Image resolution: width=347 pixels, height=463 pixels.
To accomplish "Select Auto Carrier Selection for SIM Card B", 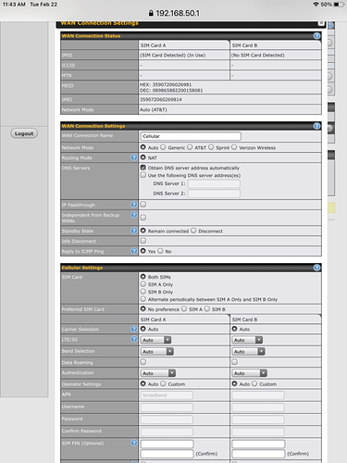I will (235, 329).
